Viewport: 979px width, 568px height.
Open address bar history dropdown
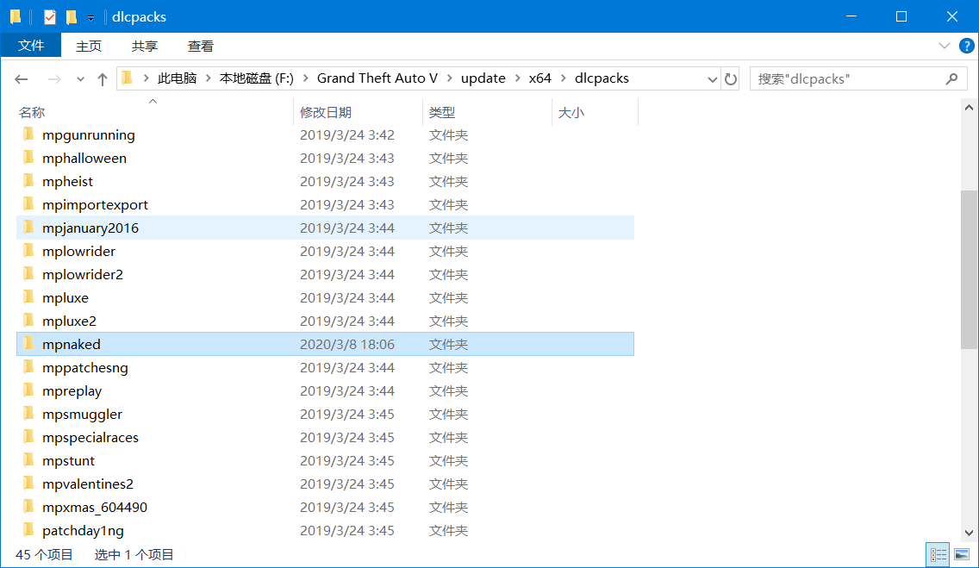point(712,79)
